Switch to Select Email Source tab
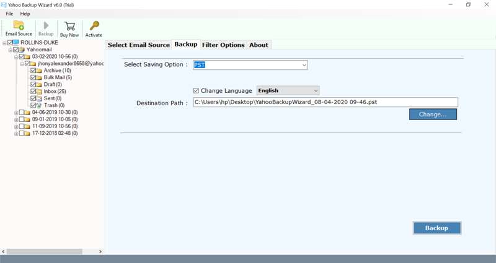496x263 pixels. pyautogui.click(x=138, y=45)
